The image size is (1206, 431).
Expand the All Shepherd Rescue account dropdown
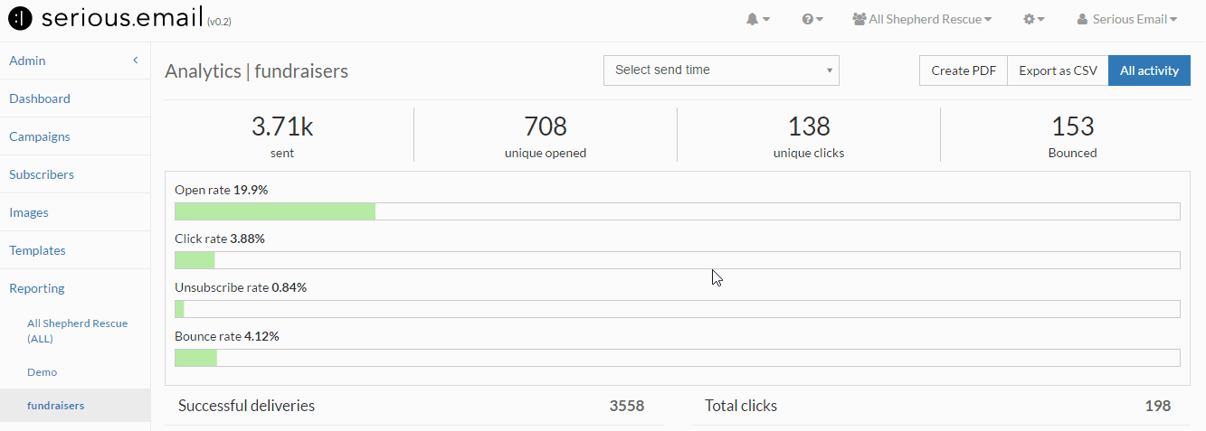click(922, 19)
